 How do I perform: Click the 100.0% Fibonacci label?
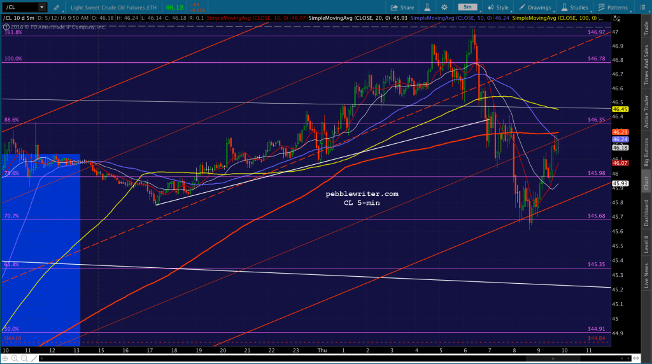[x=13, y=59]
